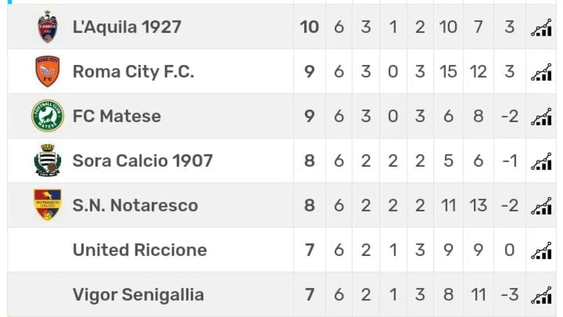Viewport: 563px width, 317px height.
Task: Click the green FC Matese wolf logo
Action: point(48,116)
